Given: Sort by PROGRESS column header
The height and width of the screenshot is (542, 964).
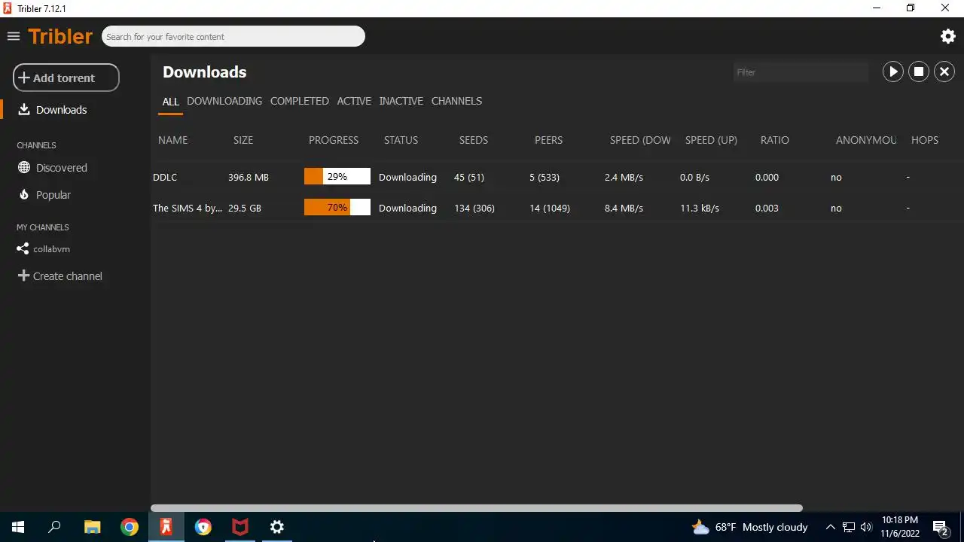Looking at the screenshot, I should point(334,140).
